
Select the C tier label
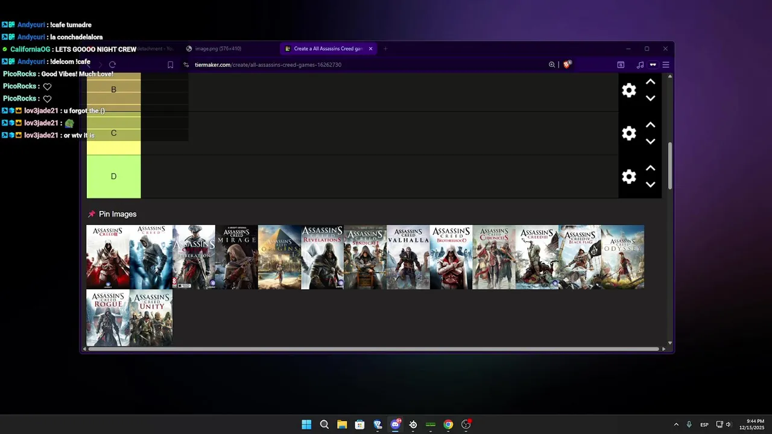pyautogui.click(x=113, y=133)
